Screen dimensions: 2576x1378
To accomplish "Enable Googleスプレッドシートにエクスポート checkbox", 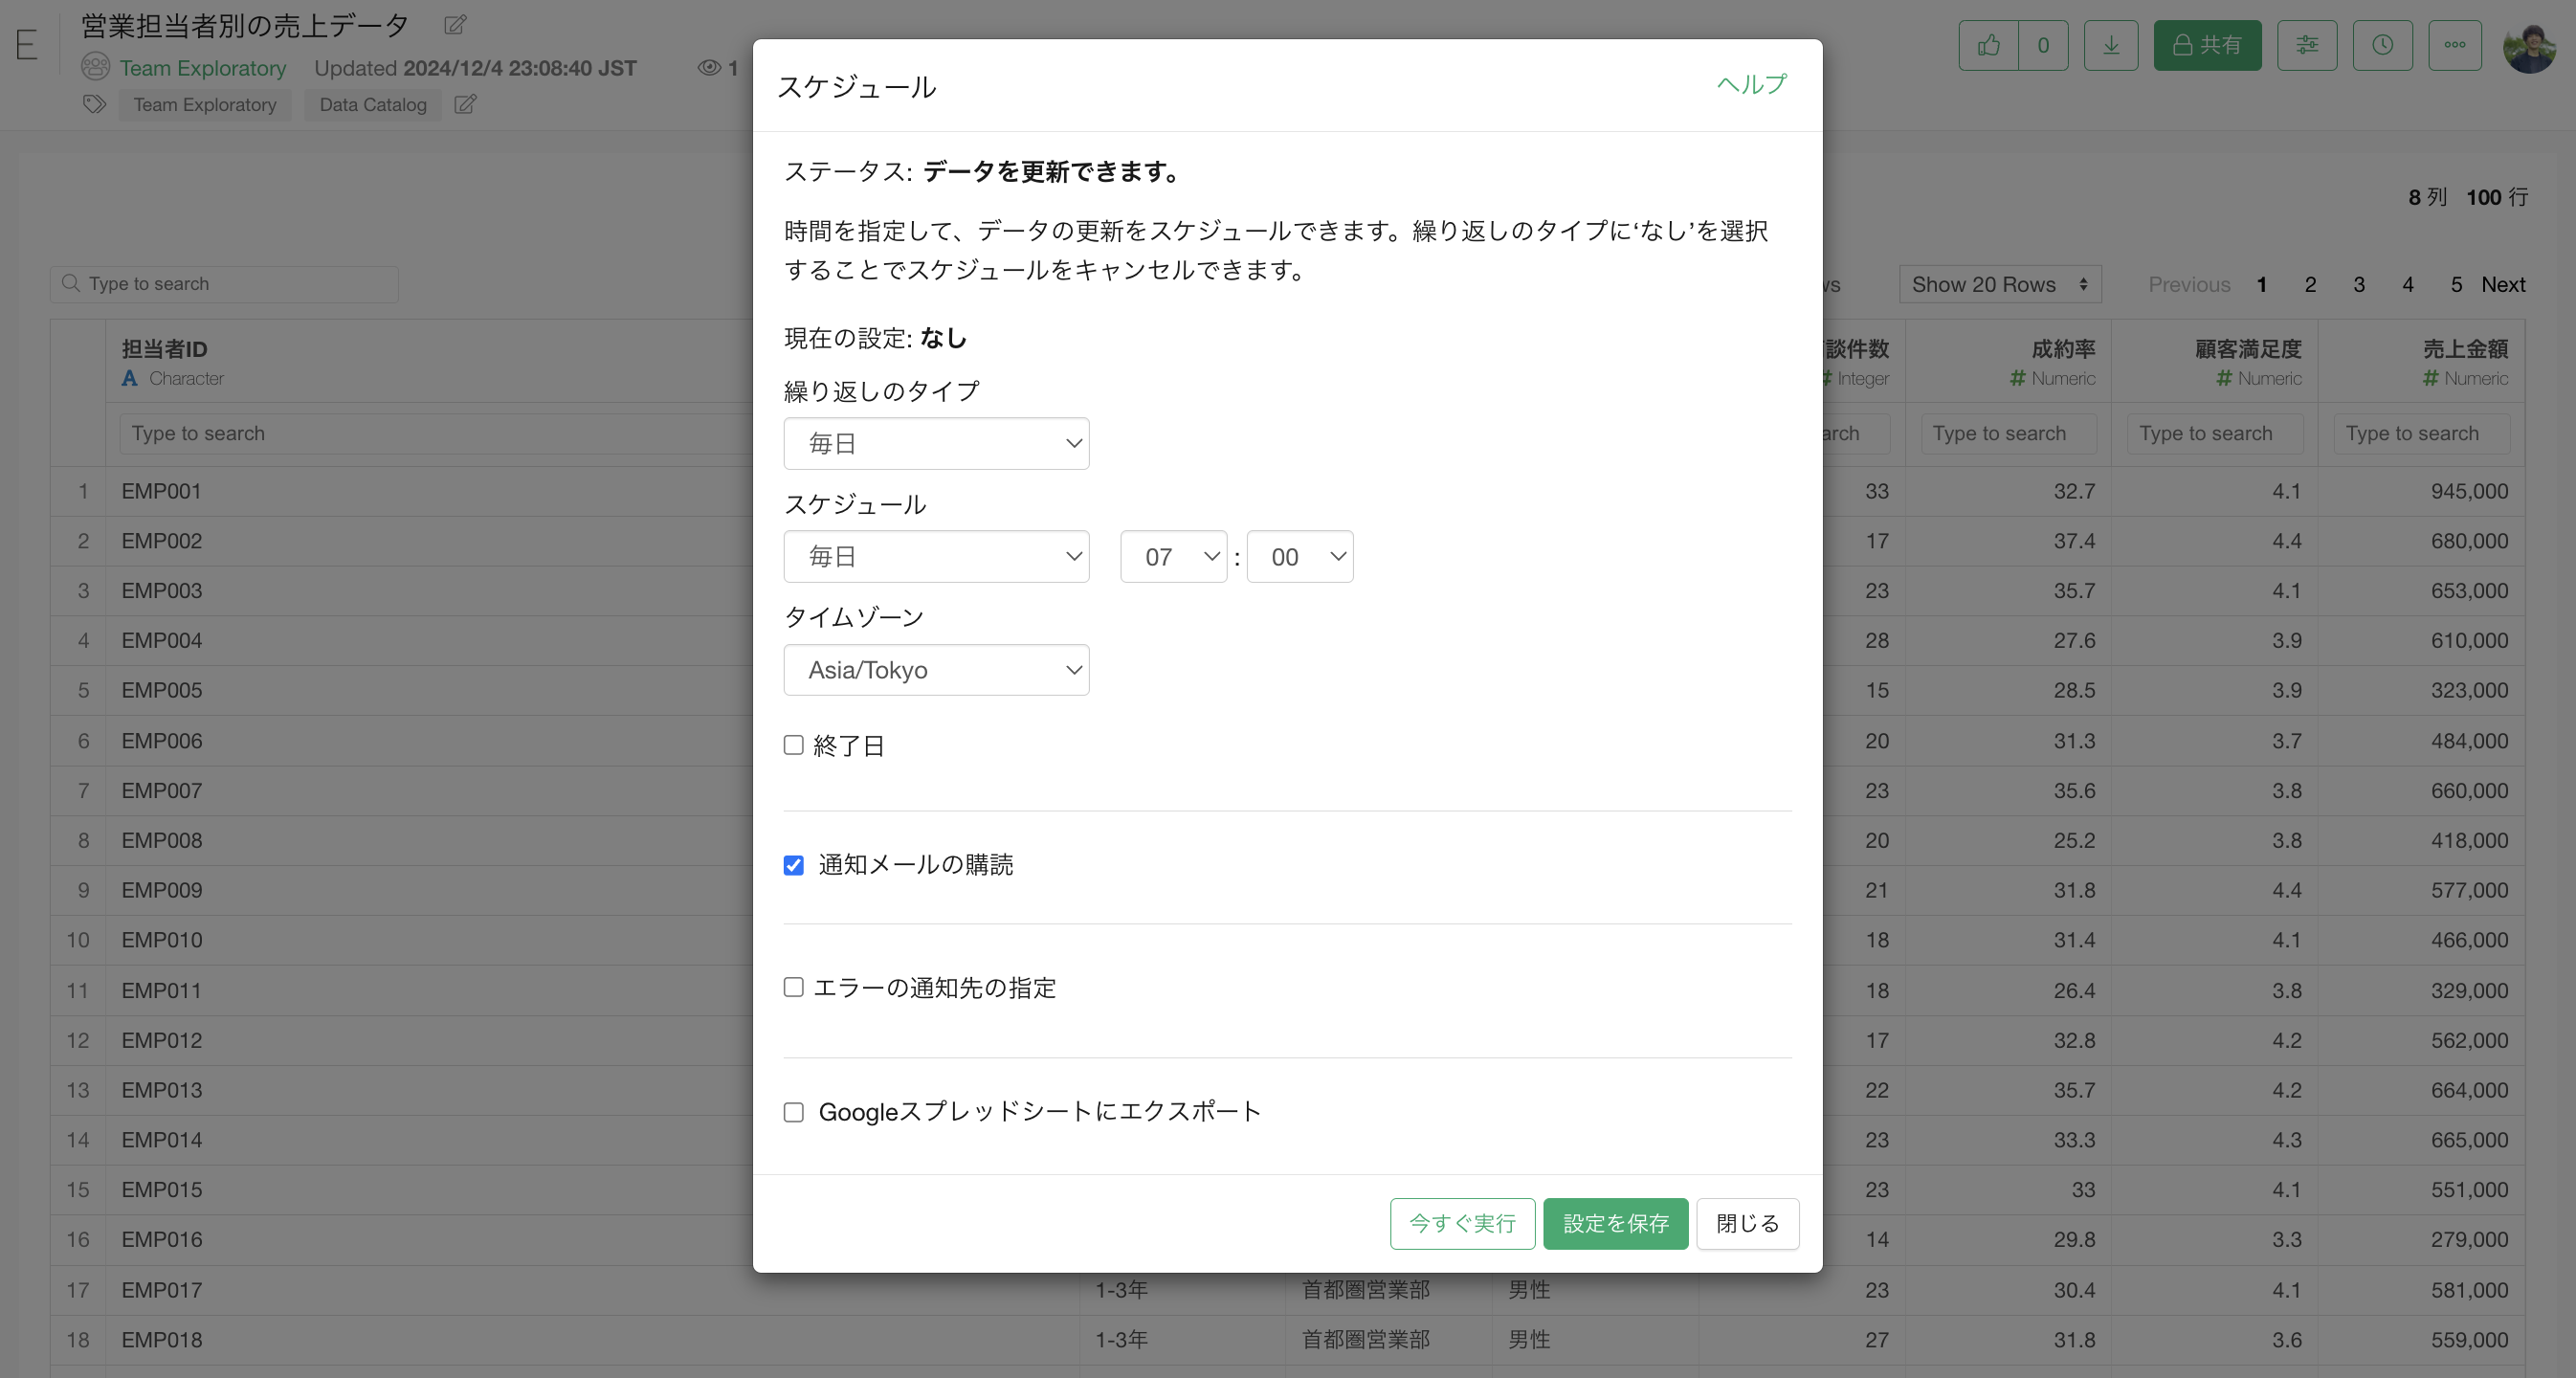I will point(793,1112).
